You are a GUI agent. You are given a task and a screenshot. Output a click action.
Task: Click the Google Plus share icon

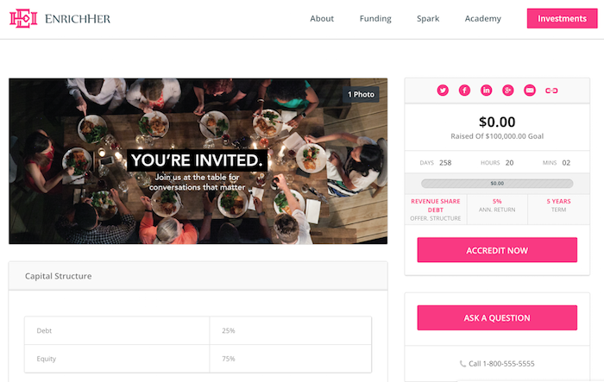[507, 91]
